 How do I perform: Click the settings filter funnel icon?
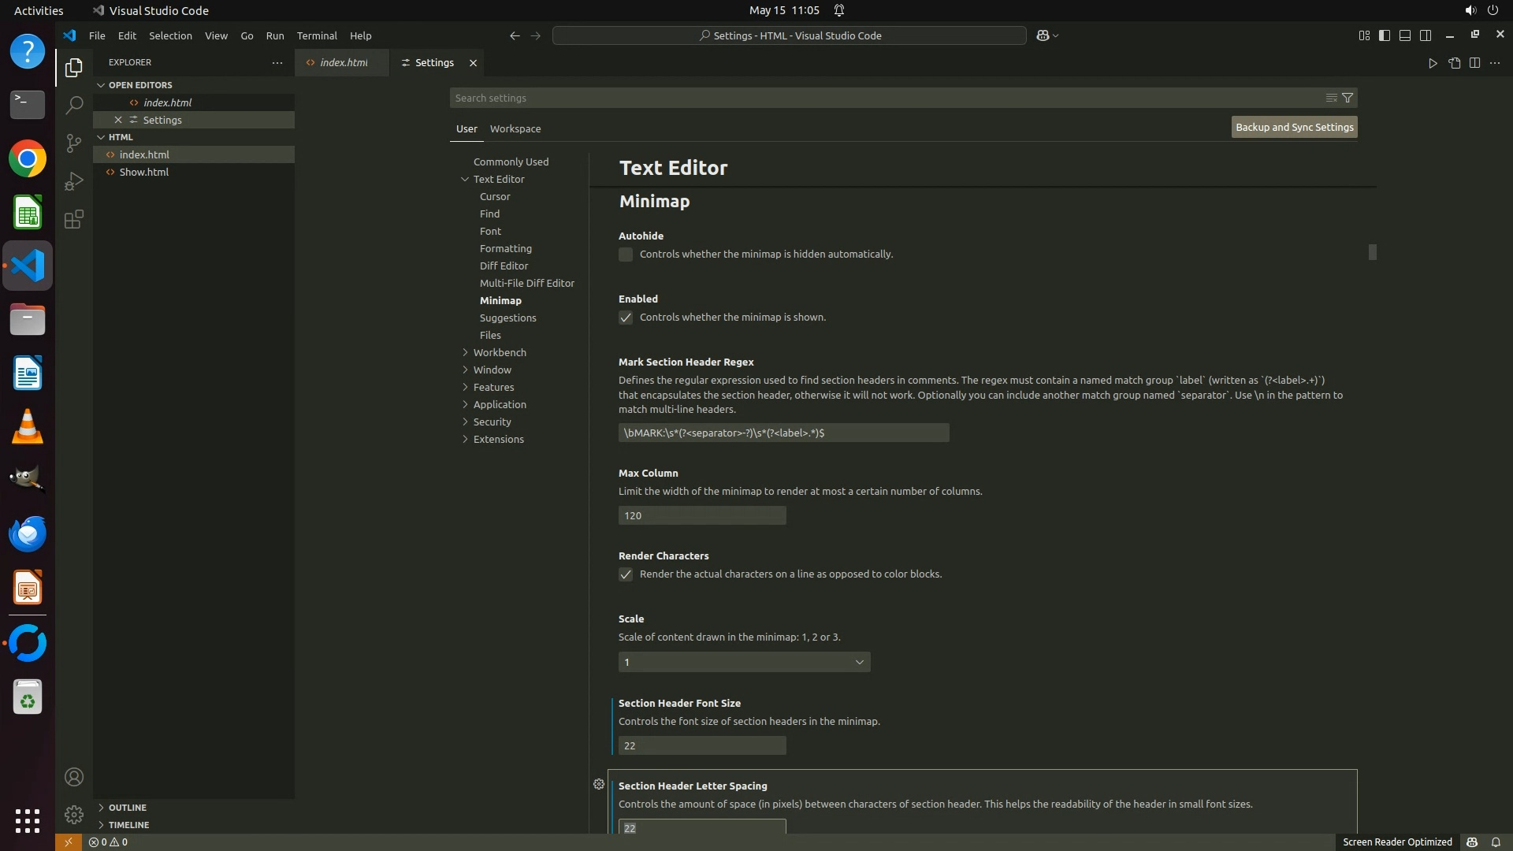pos(1348,98)
